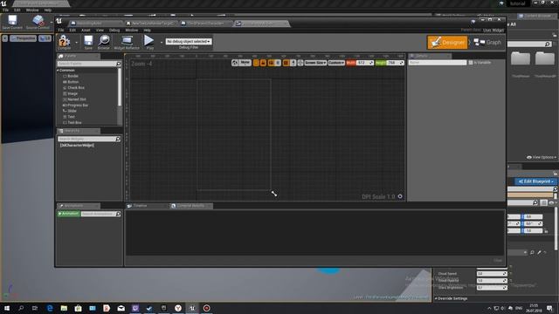
Task: Open the File menu in widget editor
Action: pos(61,31)
